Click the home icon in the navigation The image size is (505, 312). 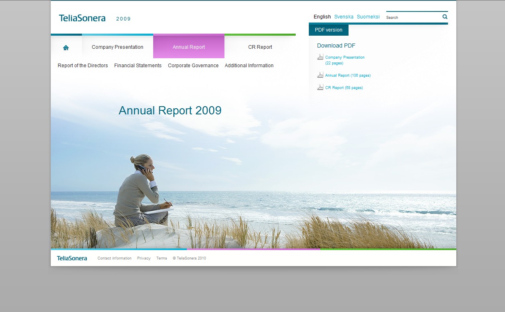pos(66,48)
